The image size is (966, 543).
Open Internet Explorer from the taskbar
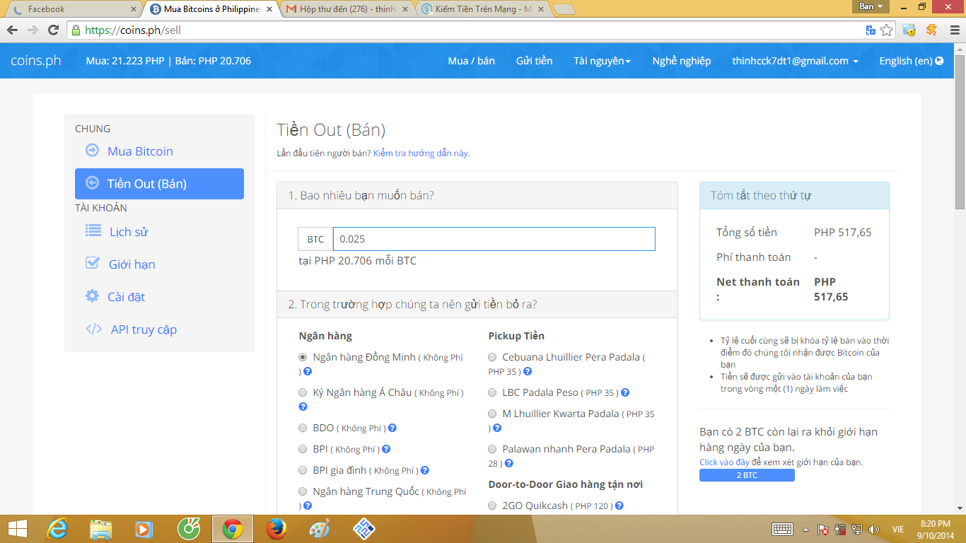tap(58, 528)
